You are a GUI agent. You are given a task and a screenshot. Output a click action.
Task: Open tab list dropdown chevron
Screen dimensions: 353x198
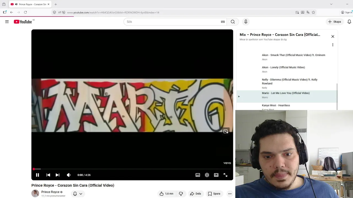coord(331,4)
